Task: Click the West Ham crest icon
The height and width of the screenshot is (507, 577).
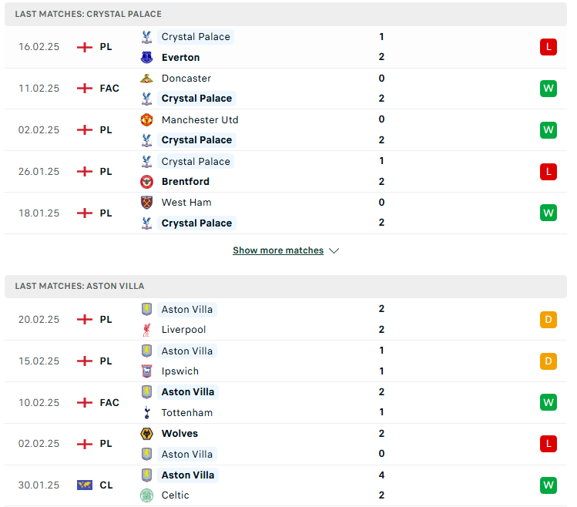Action: pyautogui.click(x=146, y=203)
